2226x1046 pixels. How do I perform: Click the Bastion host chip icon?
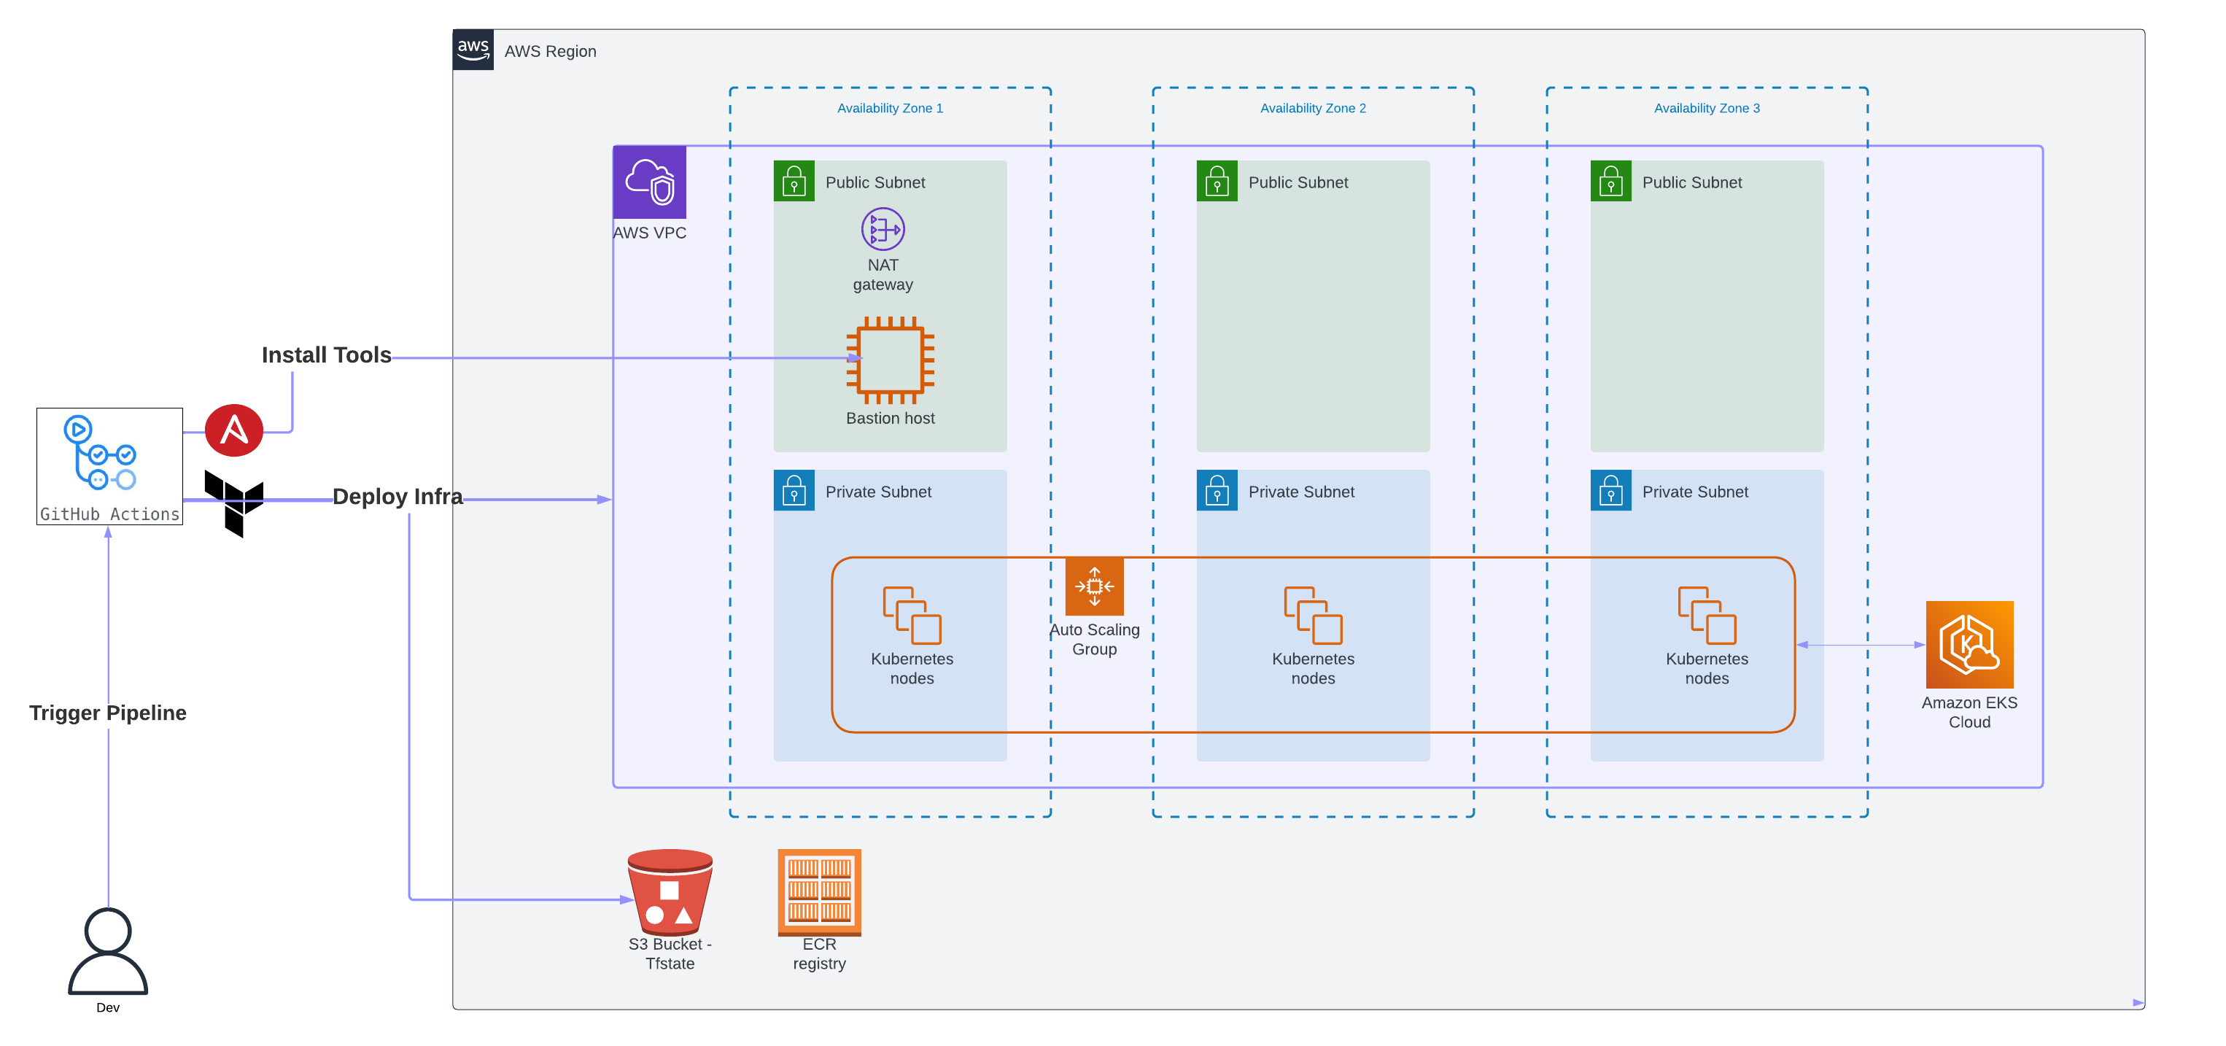(890, 360)
